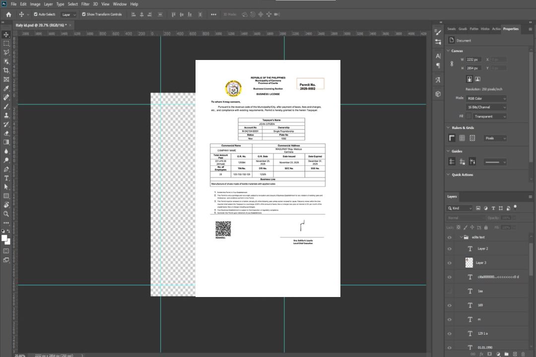
Task: Open the layer filter Kind dropdown
Action: 460,208
